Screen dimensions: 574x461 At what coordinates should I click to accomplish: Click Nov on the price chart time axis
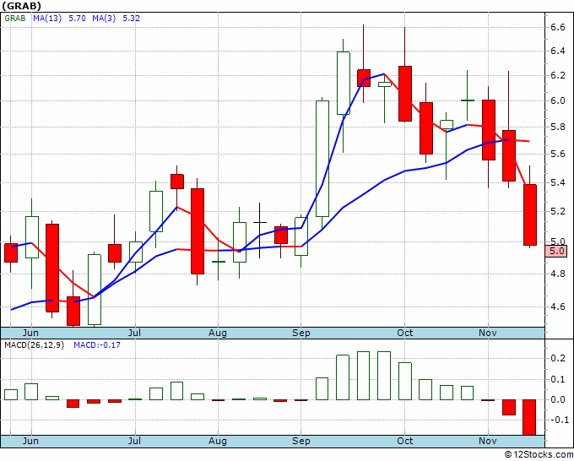488,333
